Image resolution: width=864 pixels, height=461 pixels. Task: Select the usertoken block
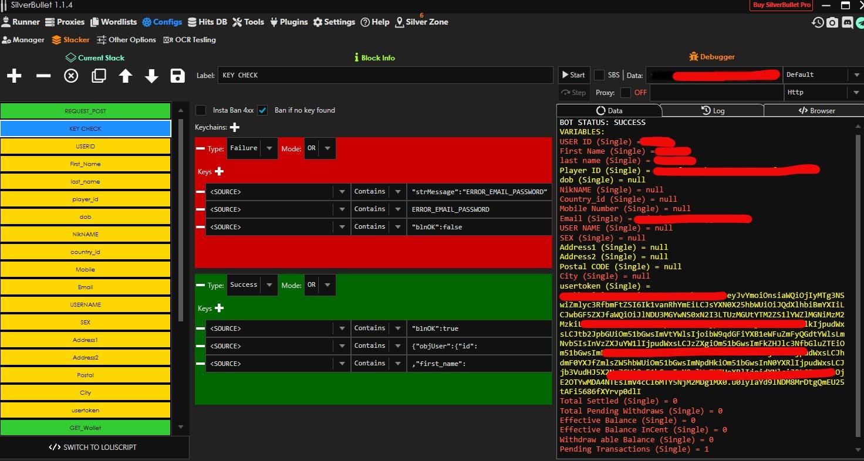[x=86, y=410]
